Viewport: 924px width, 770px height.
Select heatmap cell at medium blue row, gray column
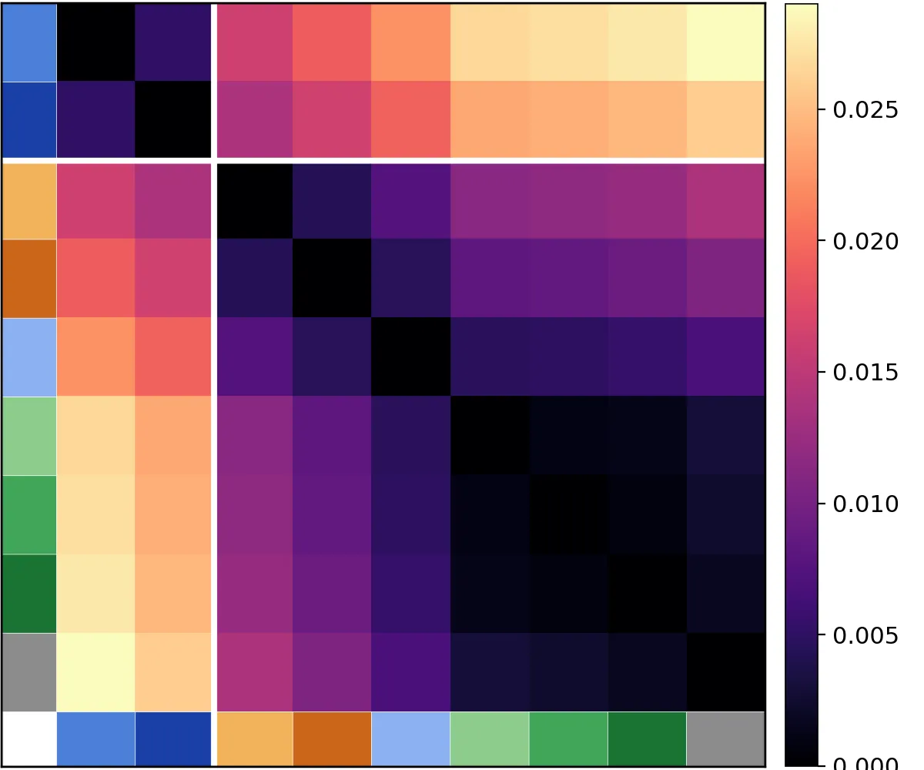click(725, 42)
